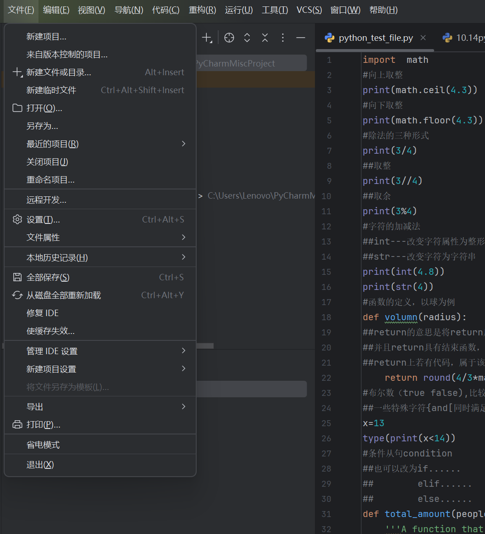485x534 pixels.
Task: Open the project panel options three-dot menu
Action: [282, 38]
